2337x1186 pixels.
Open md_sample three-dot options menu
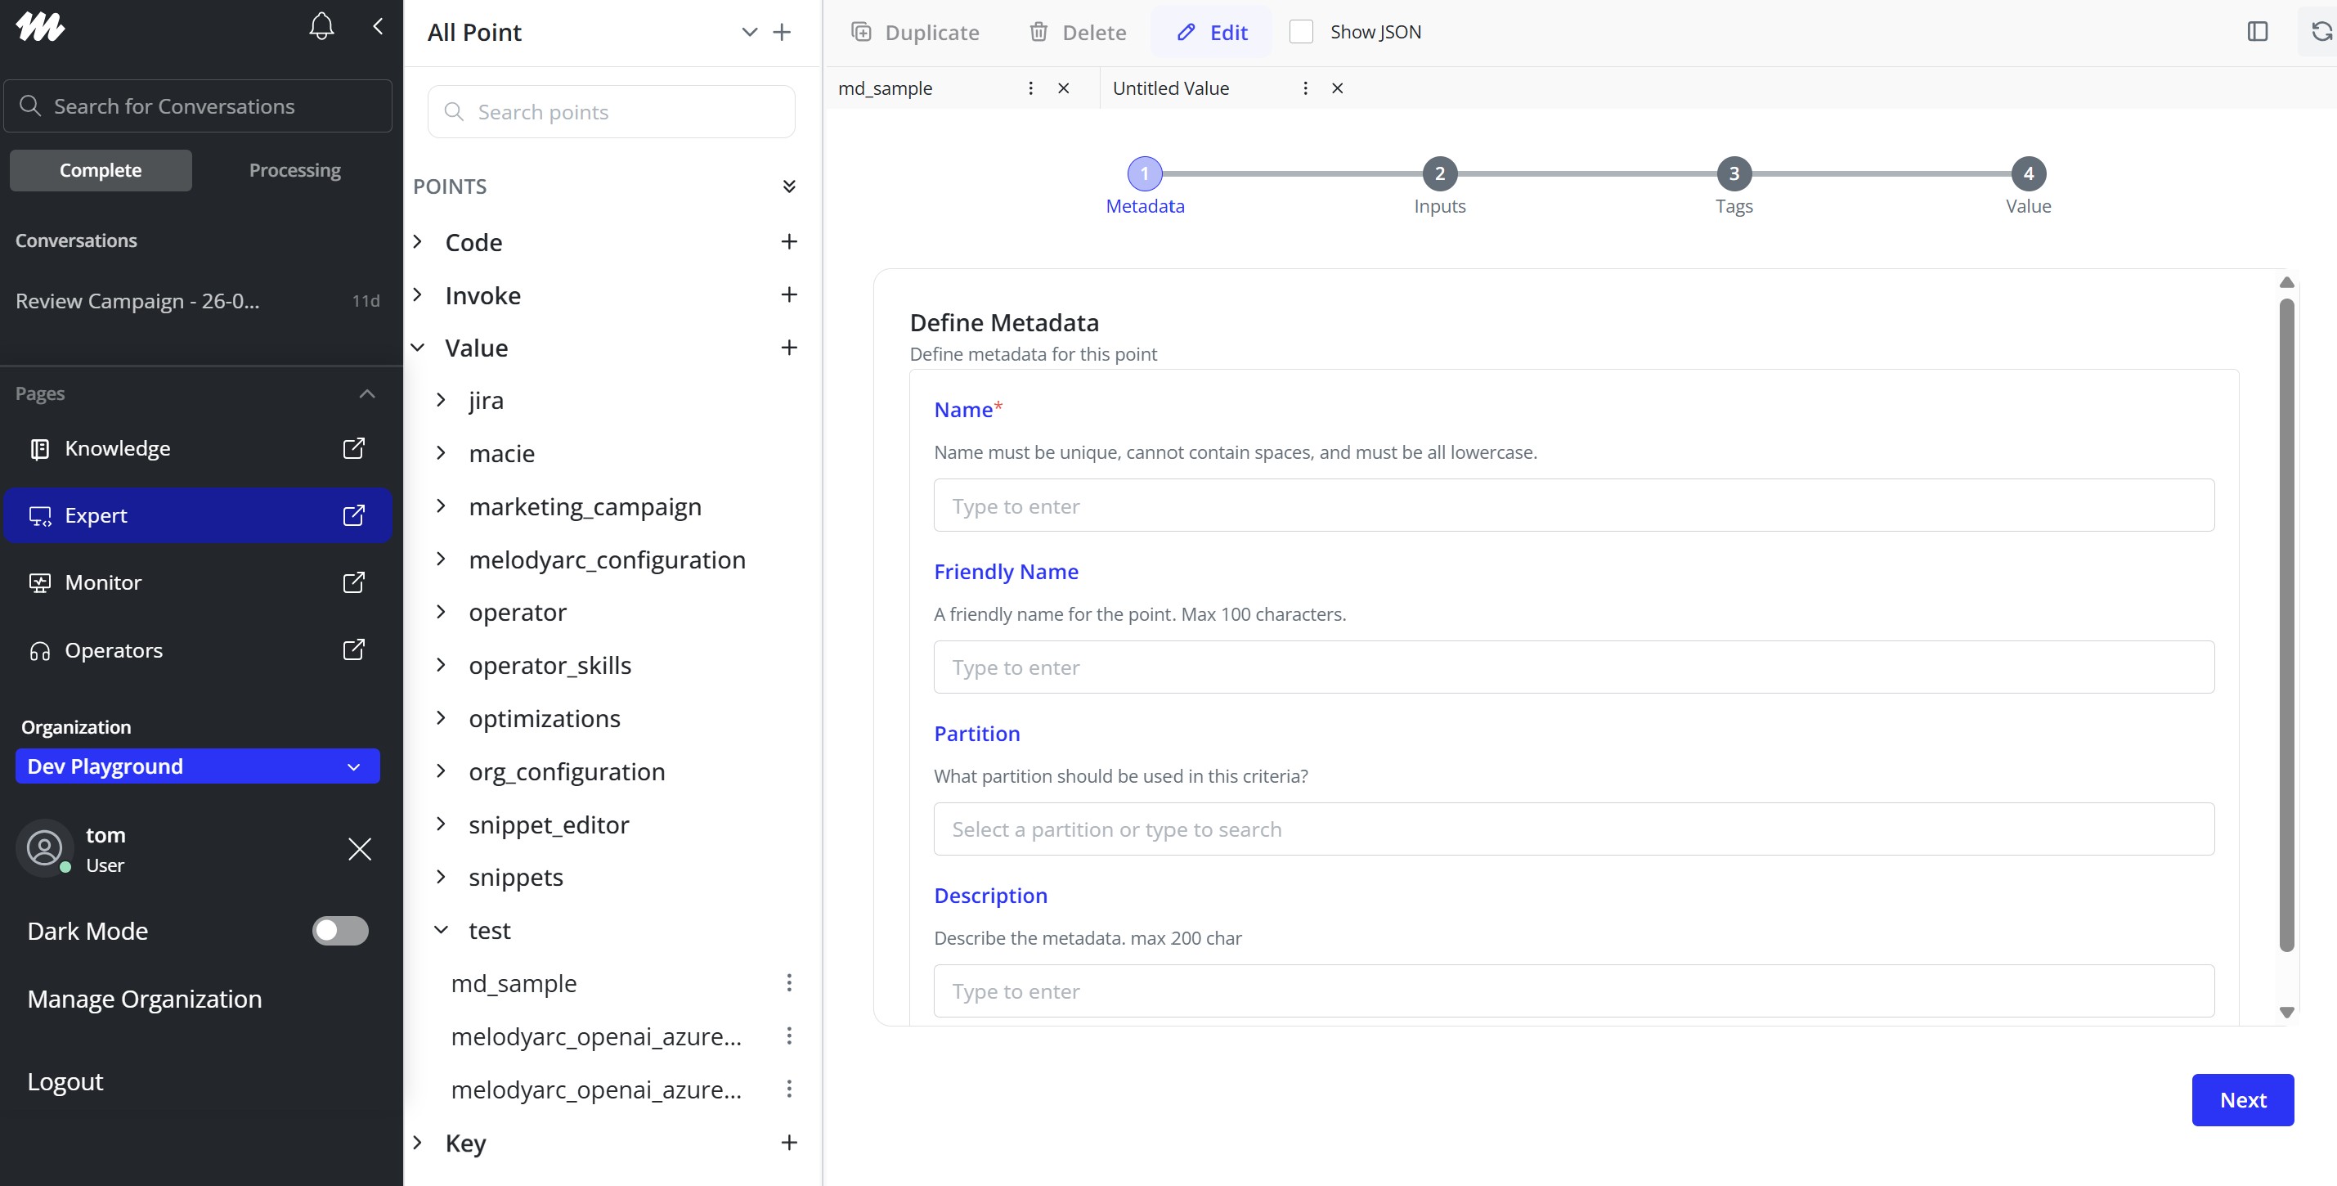click(x=788, y=982)
